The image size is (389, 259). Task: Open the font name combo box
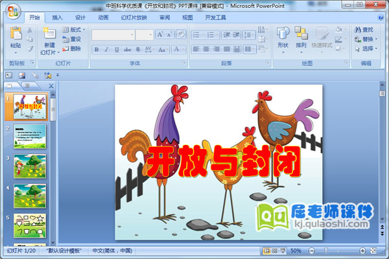(113, 35)
